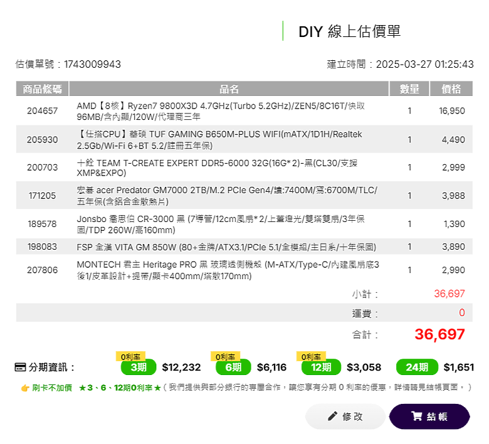Click the 分期資訊 label
The height and width of the screenshot is (444, 489).
tap(51, 367)
